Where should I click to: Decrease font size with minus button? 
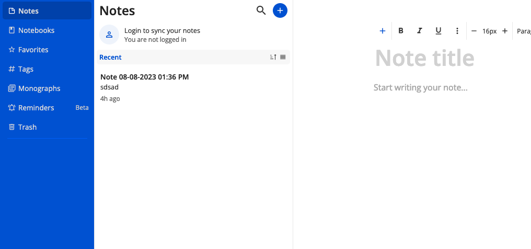click(474, 31)
